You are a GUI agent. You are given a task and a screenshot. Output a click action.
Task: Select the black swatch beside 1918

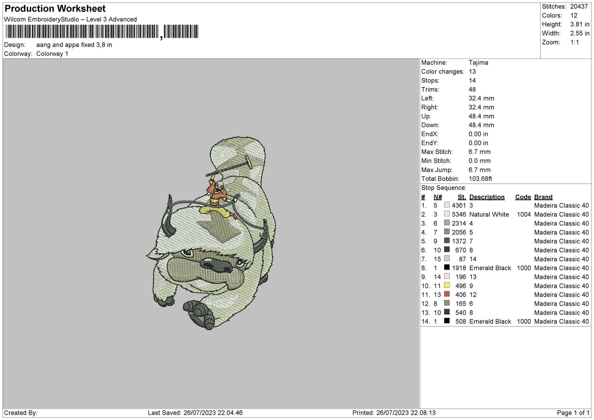(447, 268)
